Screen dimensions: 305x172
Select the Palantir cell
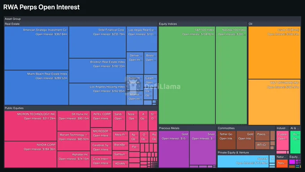(134, 147)
